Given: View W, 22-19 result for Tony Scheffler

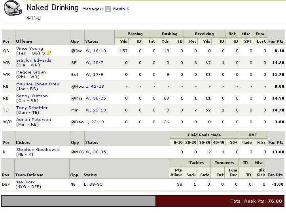Looking at the screenshot, I should click(x=96, y=110).
